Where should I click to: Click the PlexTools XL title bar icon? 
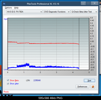[4, 4]
